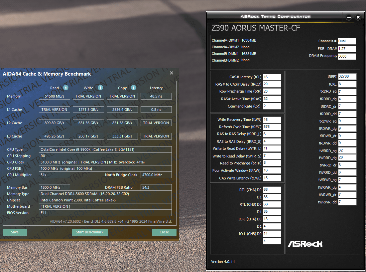Click the L3 Cache Write 260.17 GB/s cell
366x272 pixels.
coord(88,136)
